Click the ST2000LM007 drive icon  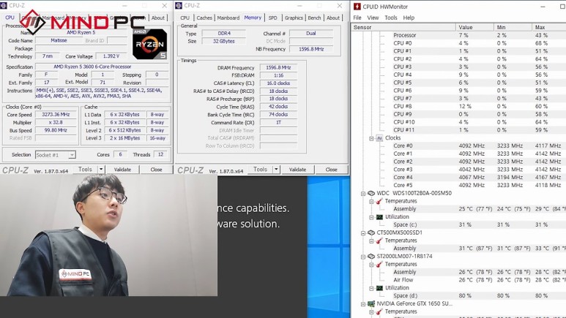point(371,257)
